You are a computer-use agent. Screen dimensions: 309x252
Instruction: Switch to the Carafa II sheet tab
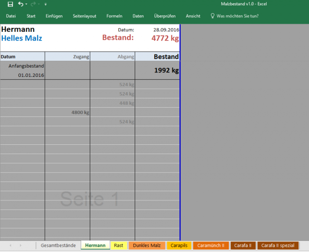click(243, 246)
